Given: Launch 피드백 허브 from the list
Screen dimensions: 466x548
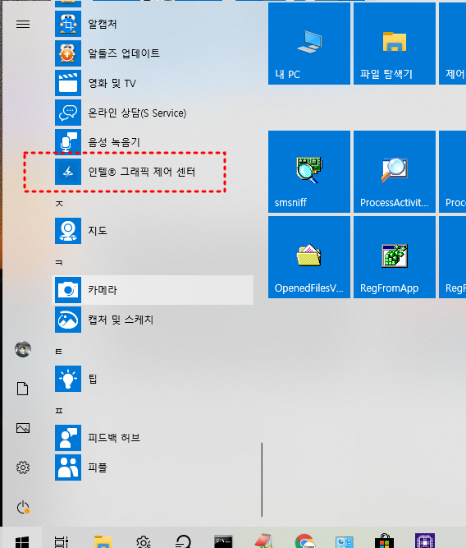Looking at the screenshot, I should coord(153,438).
